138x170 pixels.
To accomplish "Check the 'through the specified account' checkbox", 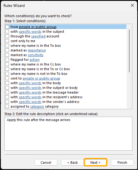I will [7, 36].
